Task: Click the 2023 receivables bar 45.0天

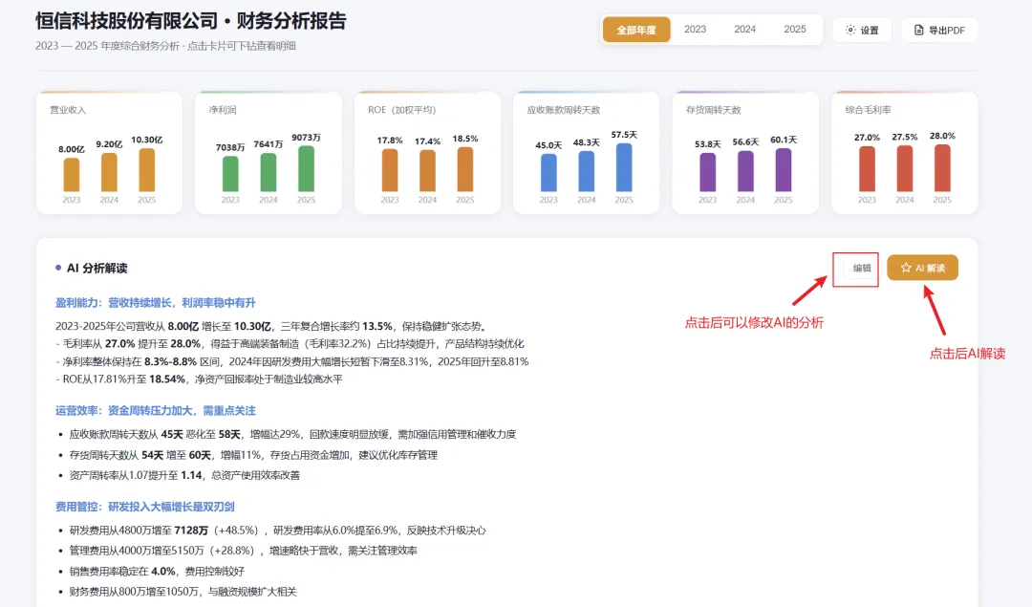Action: 548,172
